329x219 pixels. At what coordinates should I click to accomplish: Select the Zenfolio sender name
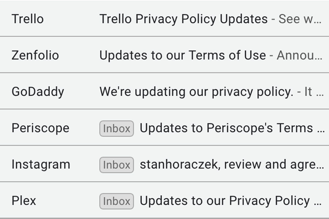(35, 55)
